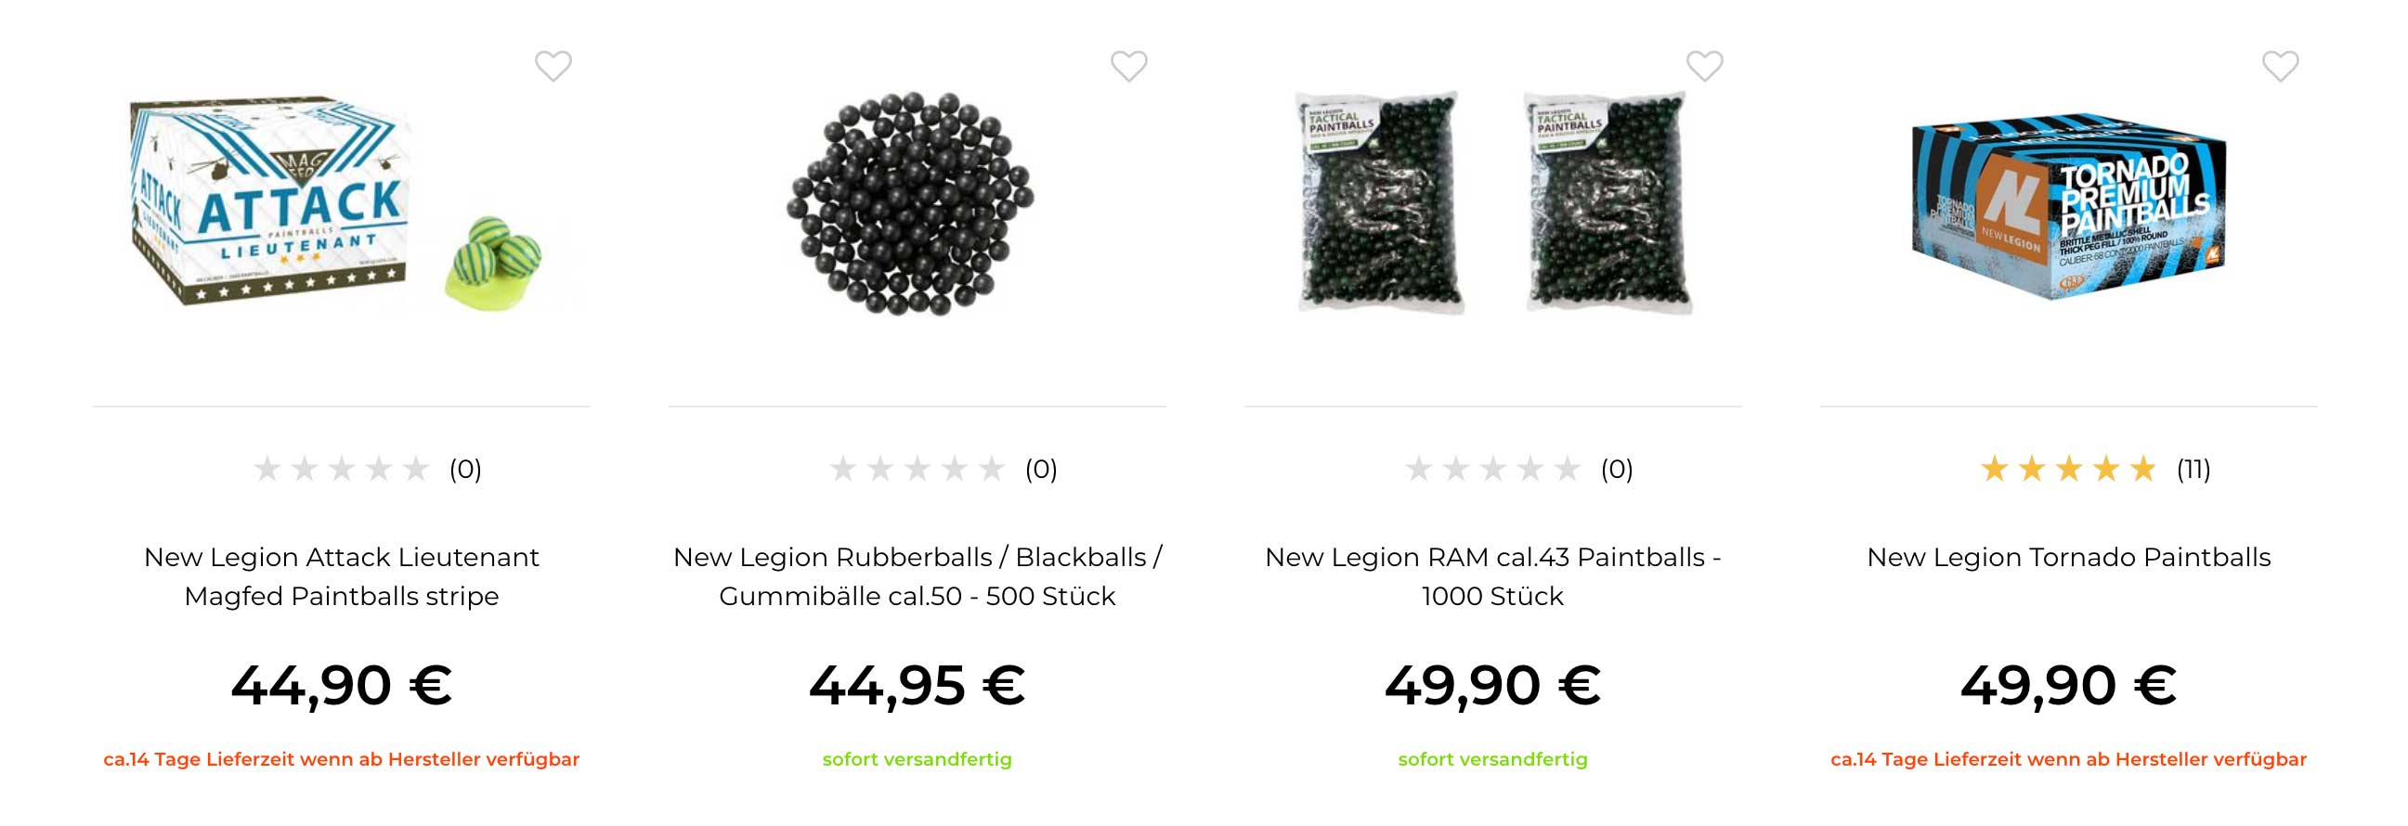Open New Legion RAM cal.43 Paintballs title
The height and width of the screenshot is (826, 2408).
(1493, 576)
